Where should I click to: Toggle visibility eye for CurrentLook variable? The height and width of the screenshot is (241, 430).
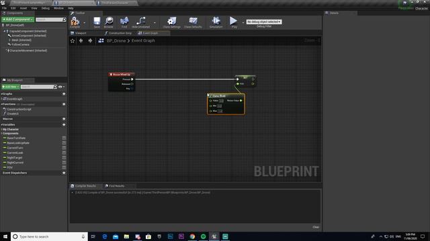(x=64, y=153)
